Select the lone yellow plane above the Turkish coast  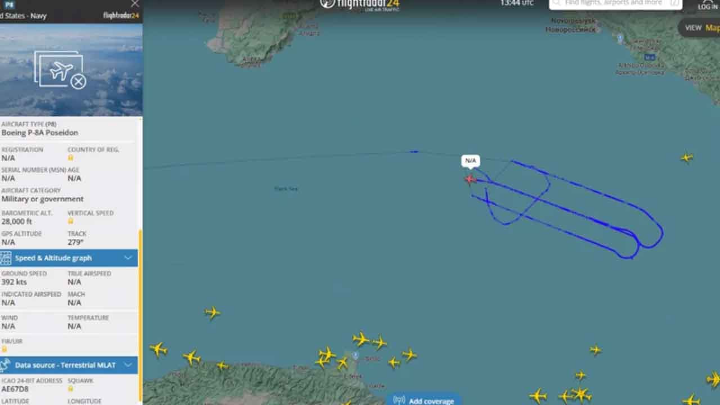point(212,313)
